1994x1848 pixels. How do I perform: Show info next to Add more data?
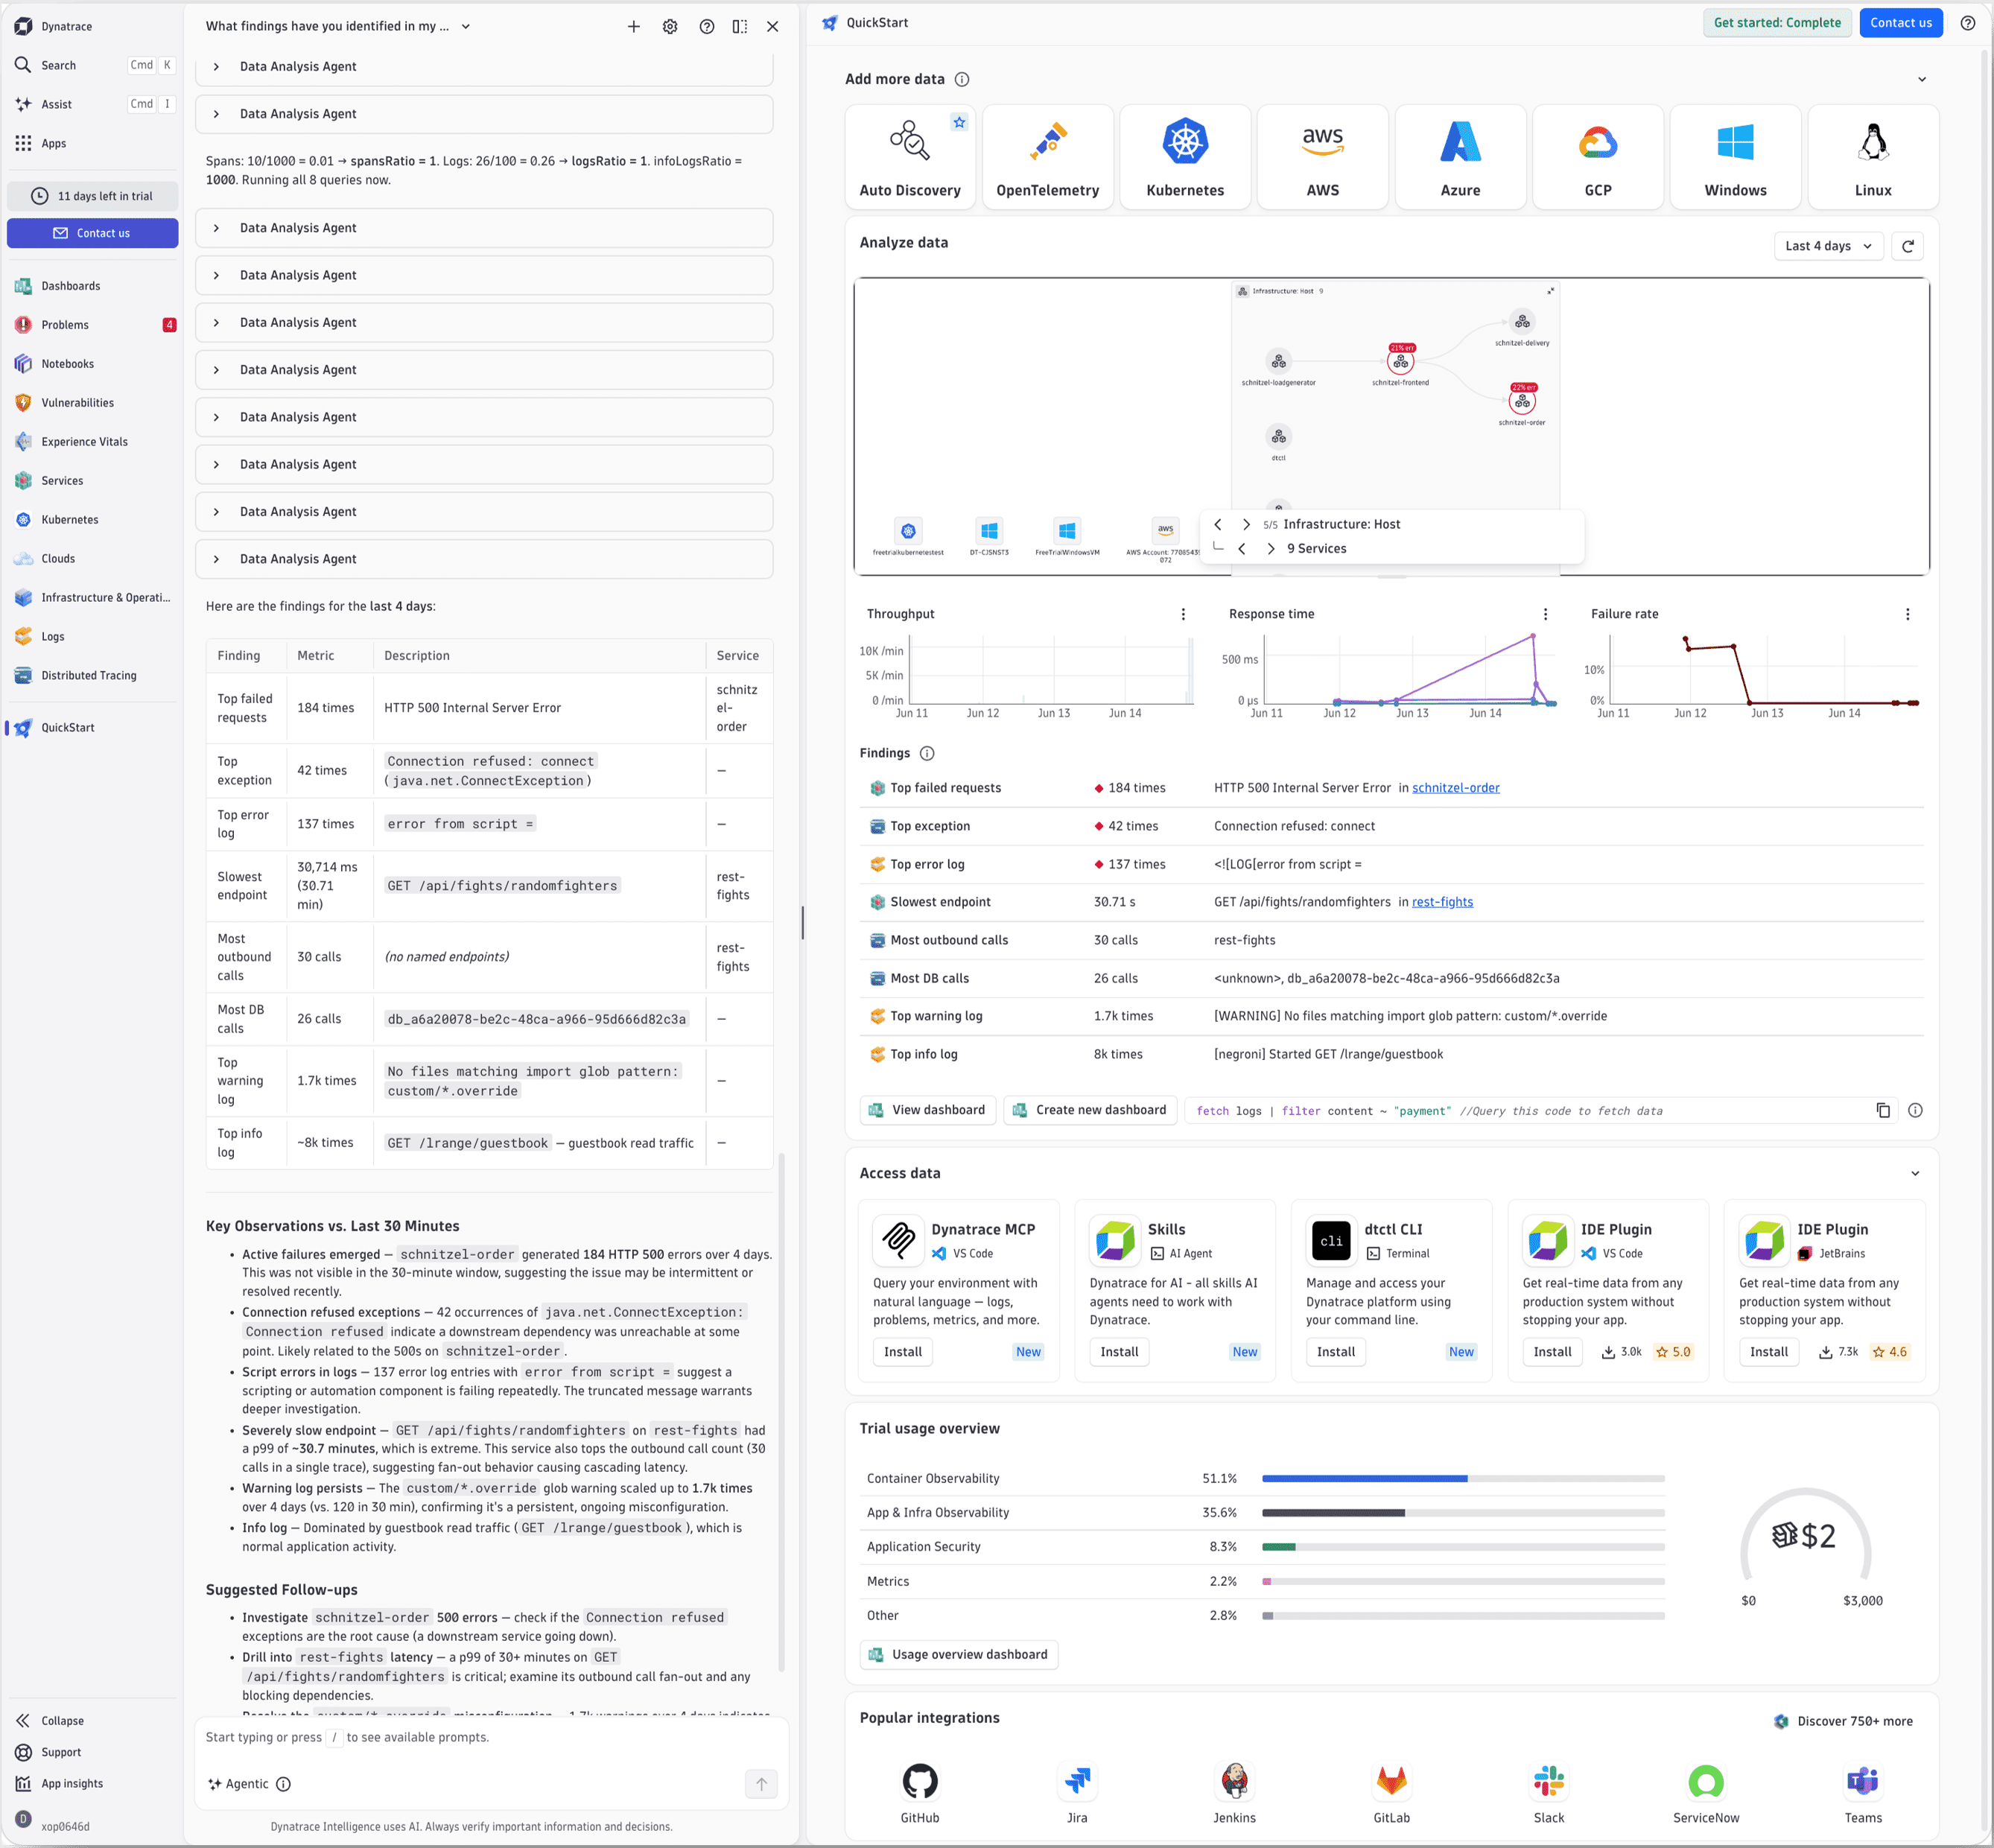(x=962, y=79)
